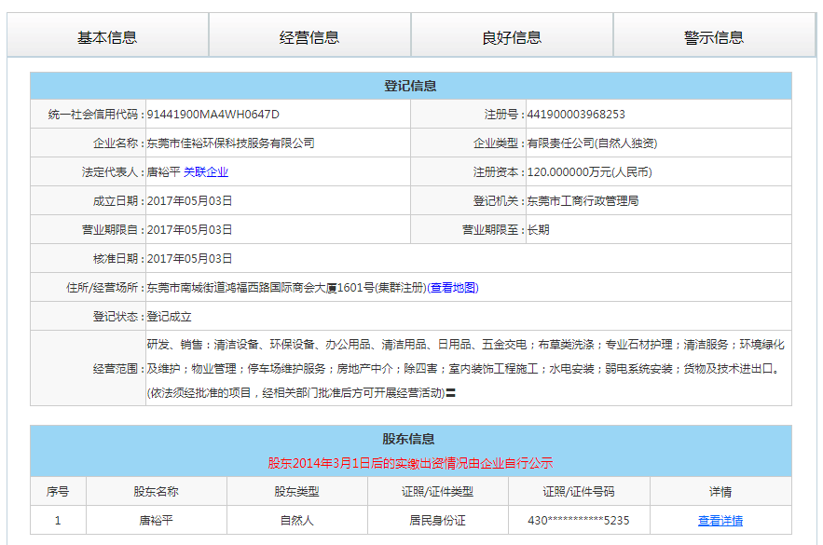Click the 股东名称 column header
The width and height of the screenshot is (823, 545).
(x=156, y=492)
